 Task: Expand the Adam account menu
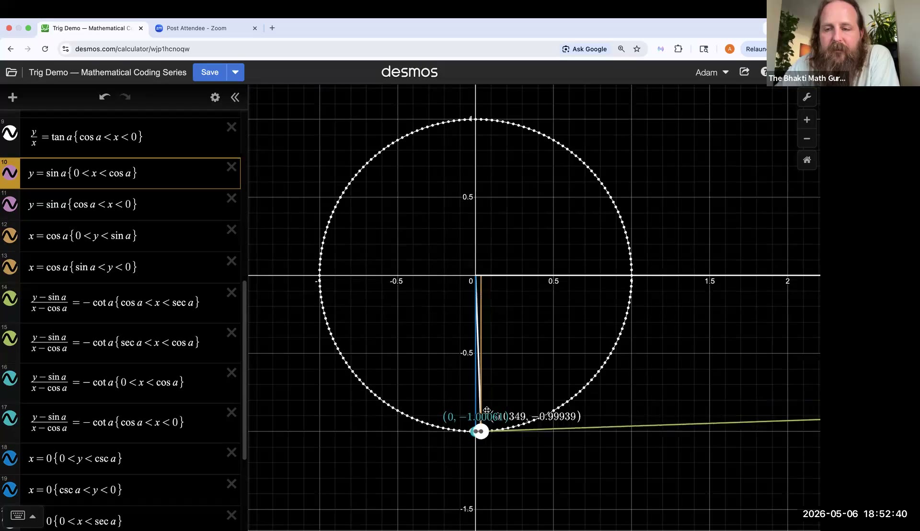point(712,72)
